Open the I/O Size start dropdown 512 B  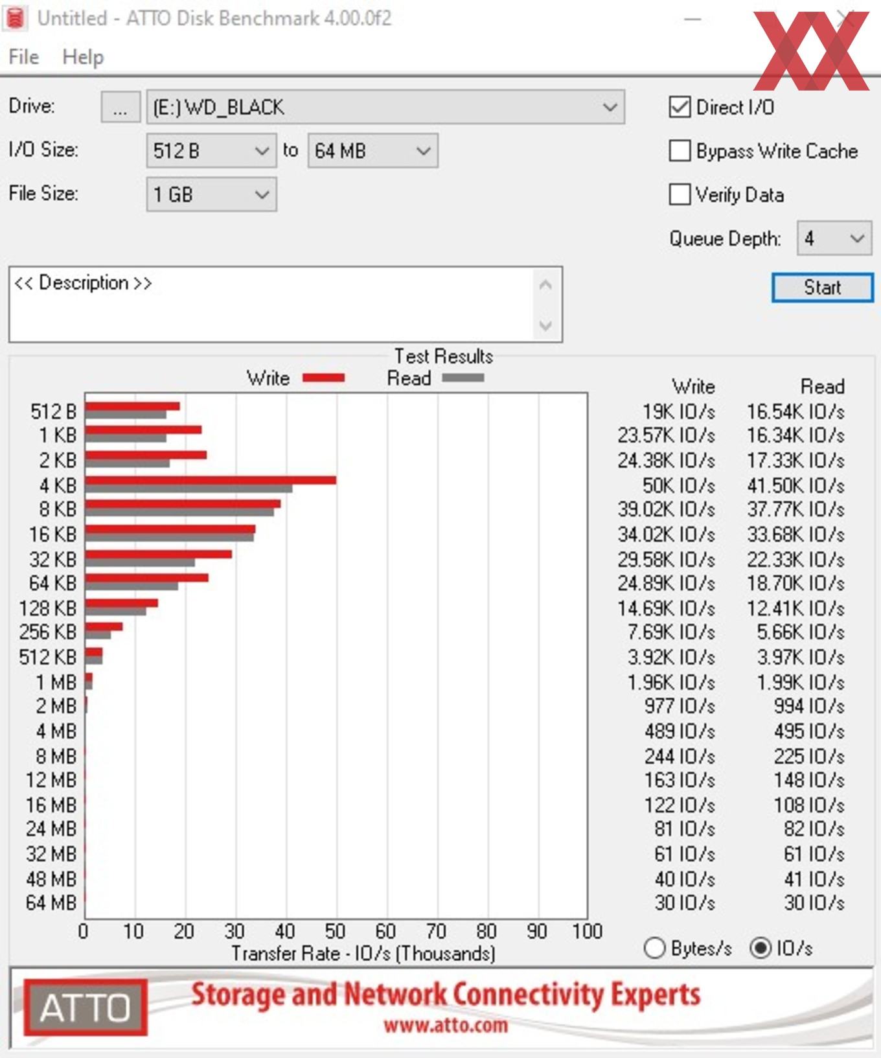[211, 151]
